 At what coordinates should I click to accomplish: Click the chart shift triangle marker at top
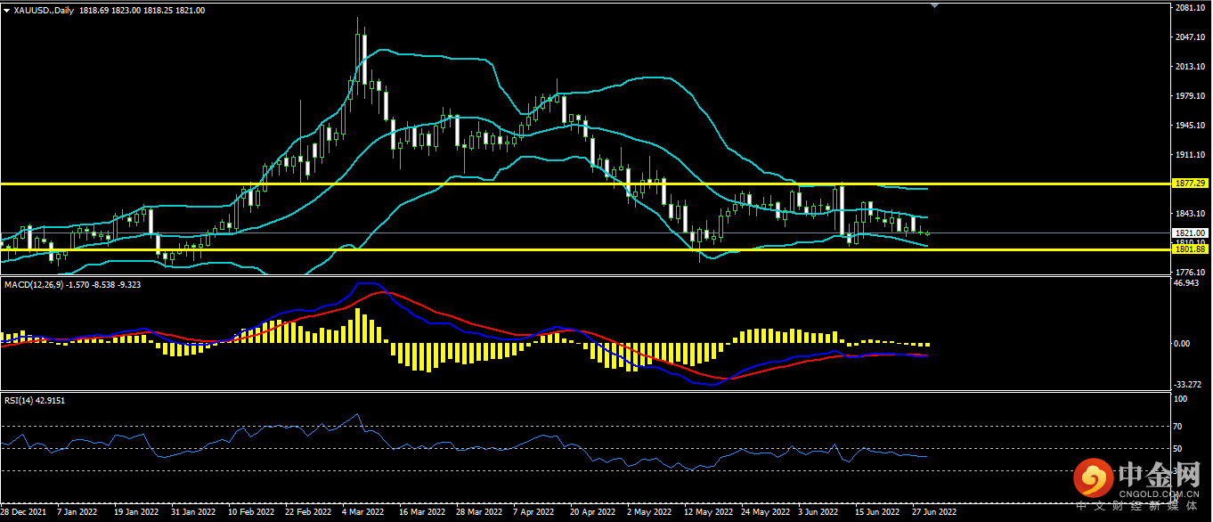(934, 5)
